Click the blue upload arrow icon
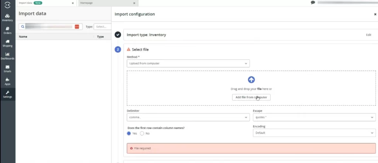This screenshot has height=163, width=378. tap(251, 79)
